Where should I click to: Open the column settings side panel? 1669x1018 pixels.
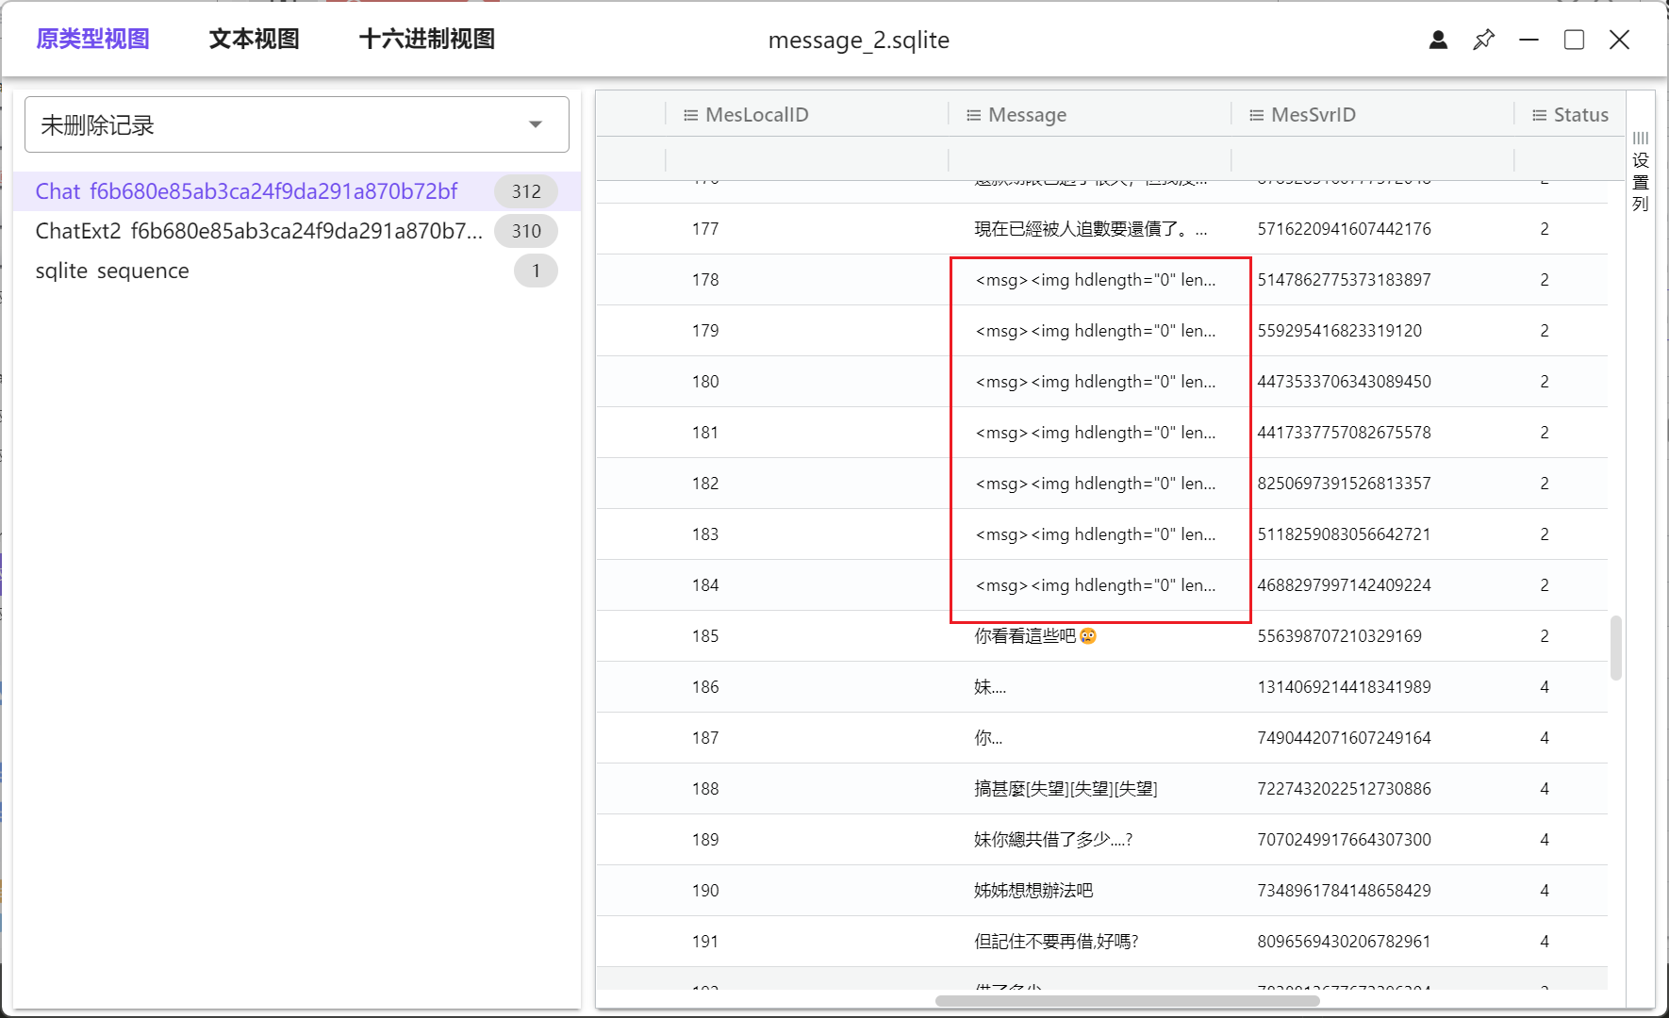click(1641, 172)
